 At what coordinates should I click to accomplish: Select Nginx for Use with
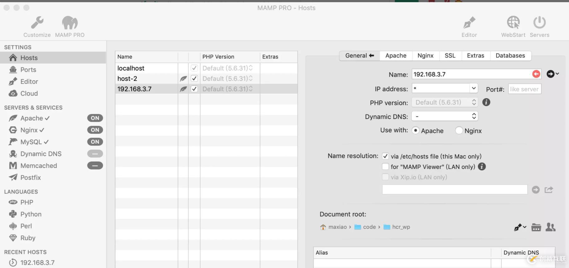pos(459,131)
